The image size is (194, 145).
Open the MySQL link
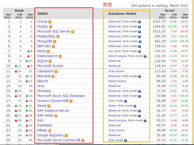pyautogui.click(x=43, y=26)
